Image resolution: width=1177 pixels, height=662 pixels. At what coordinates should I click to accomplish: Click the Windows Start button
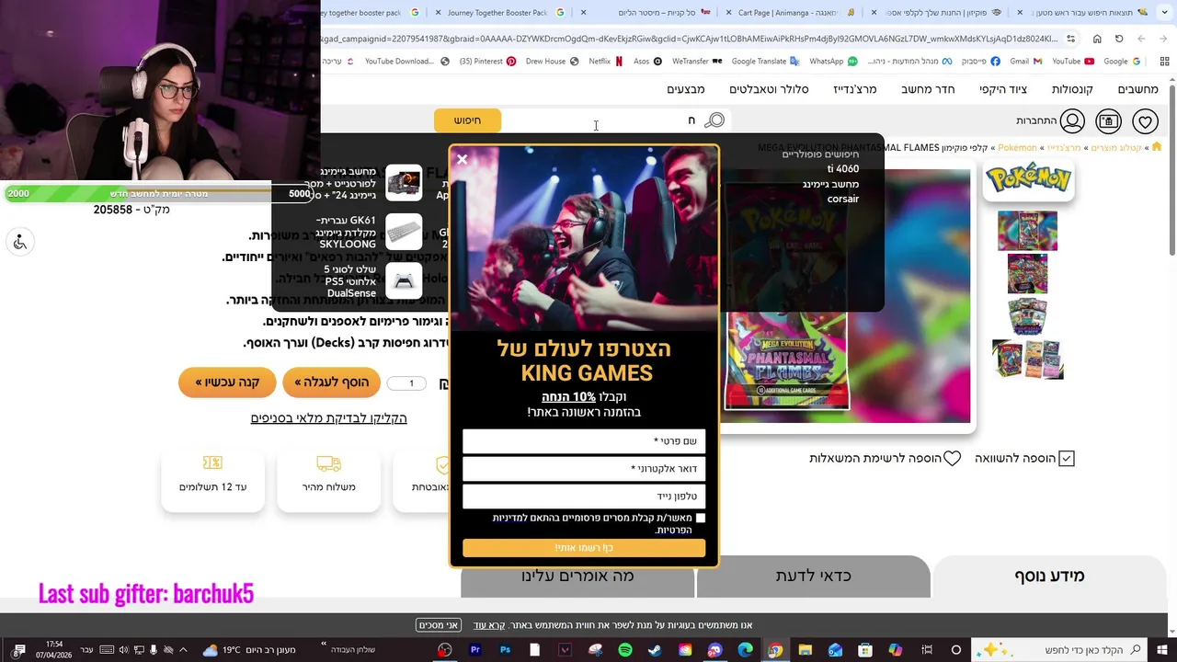click(1161, 650)
